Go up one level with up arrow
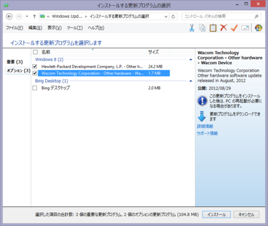The image size is (268, 226). click(35, 17)
